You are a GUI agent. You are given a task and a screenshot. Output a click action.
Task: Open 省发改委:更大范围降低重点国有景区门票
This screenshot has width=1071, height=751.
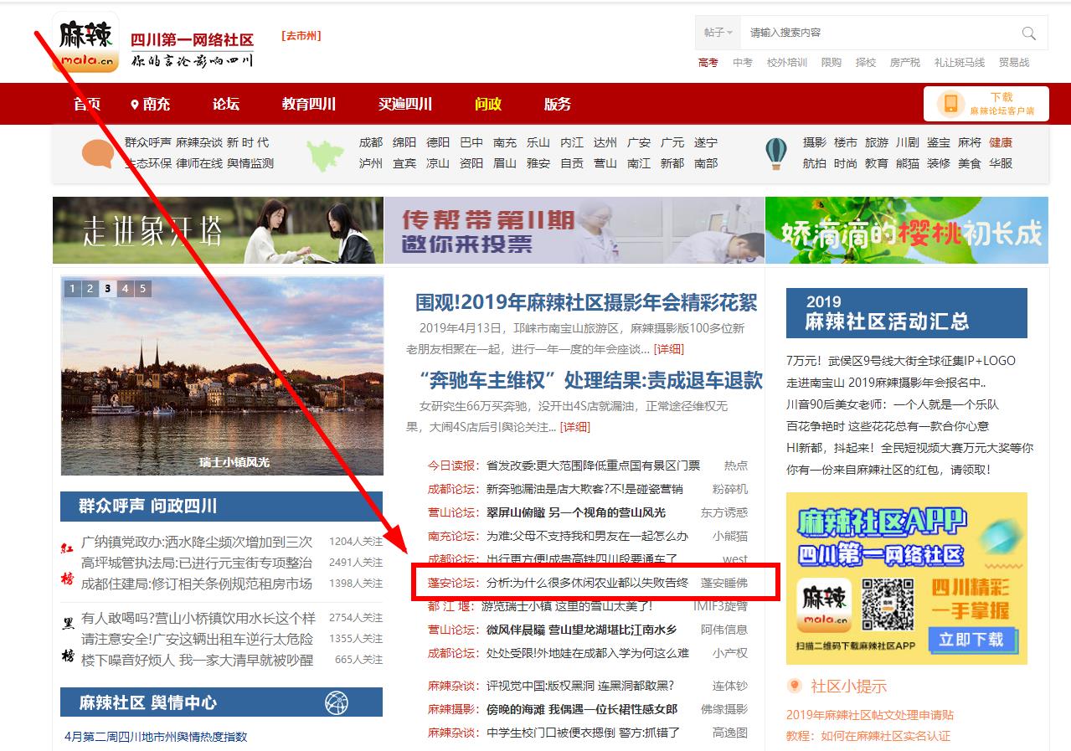click(x=593, y=466)
